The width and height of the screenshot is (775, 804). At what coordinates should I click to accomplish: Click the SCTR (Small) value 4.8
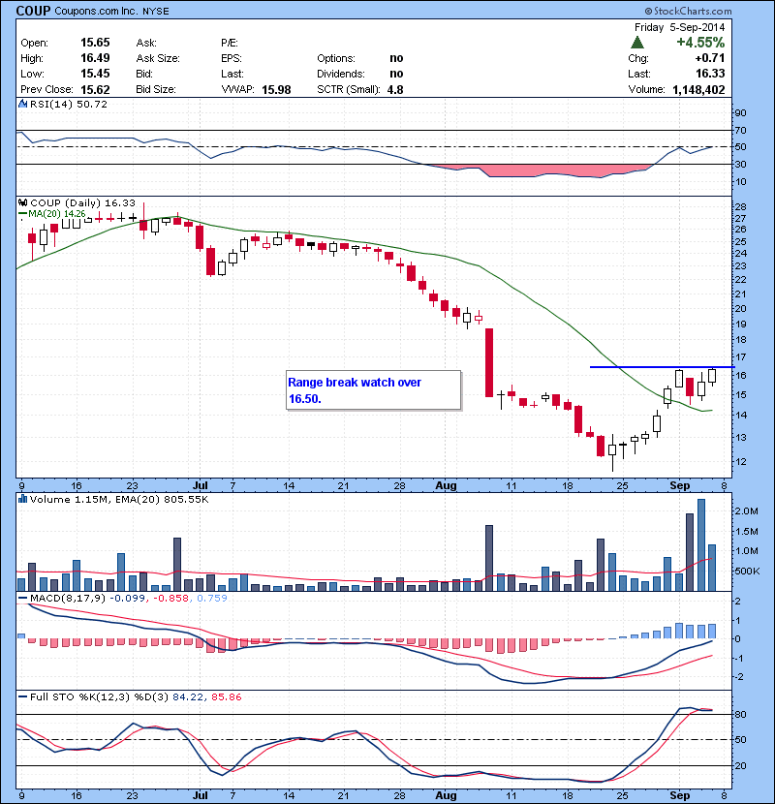click(395, 90)
